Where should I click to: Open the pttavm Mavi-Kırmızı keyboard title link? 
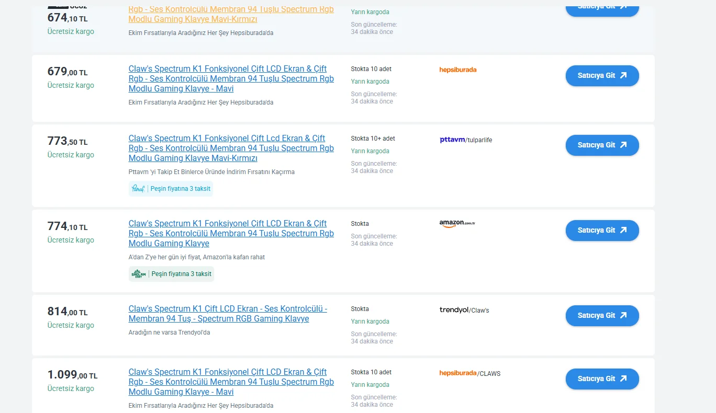tap(231, 148)
